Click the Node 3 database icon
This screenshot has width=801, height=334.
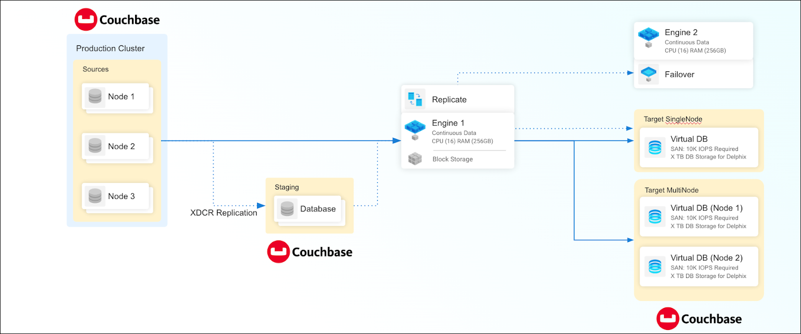[95, 196]
